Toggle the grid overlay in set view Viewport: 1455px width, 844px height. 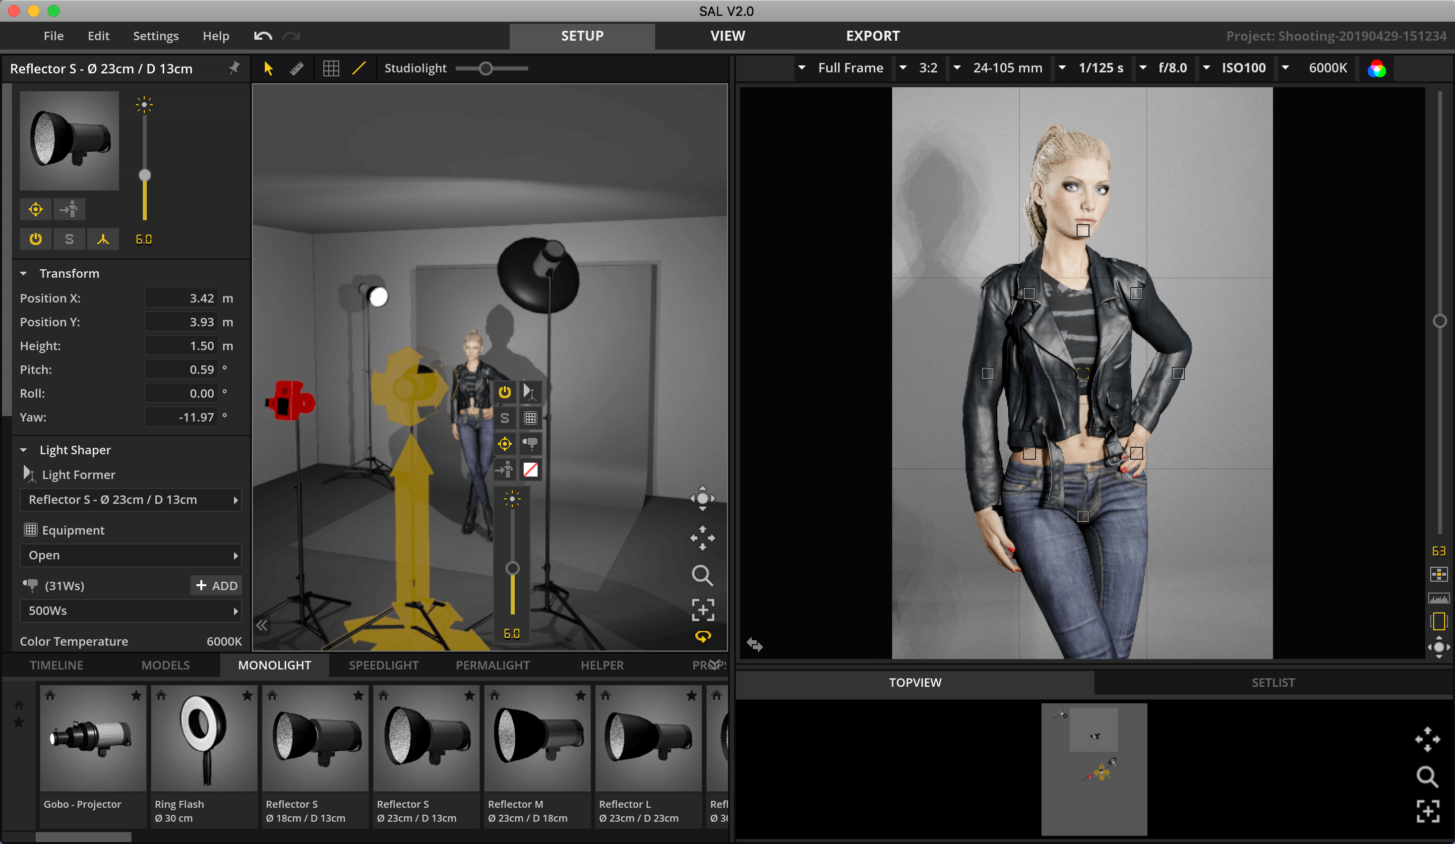point(331,68)
